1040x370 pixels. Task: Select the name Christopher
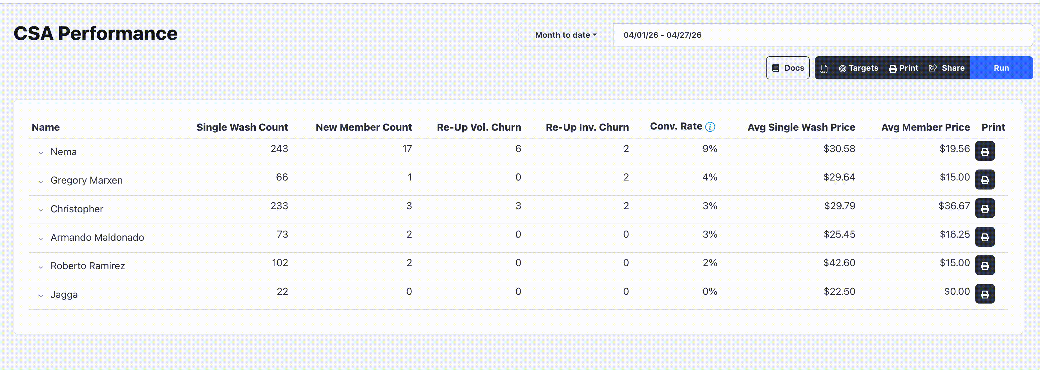click(x=77, y=209)
